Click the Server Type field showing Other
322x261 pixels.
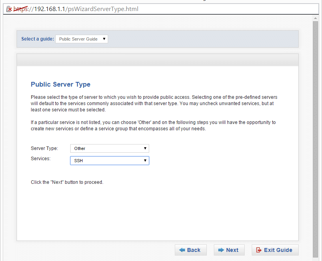110,148
